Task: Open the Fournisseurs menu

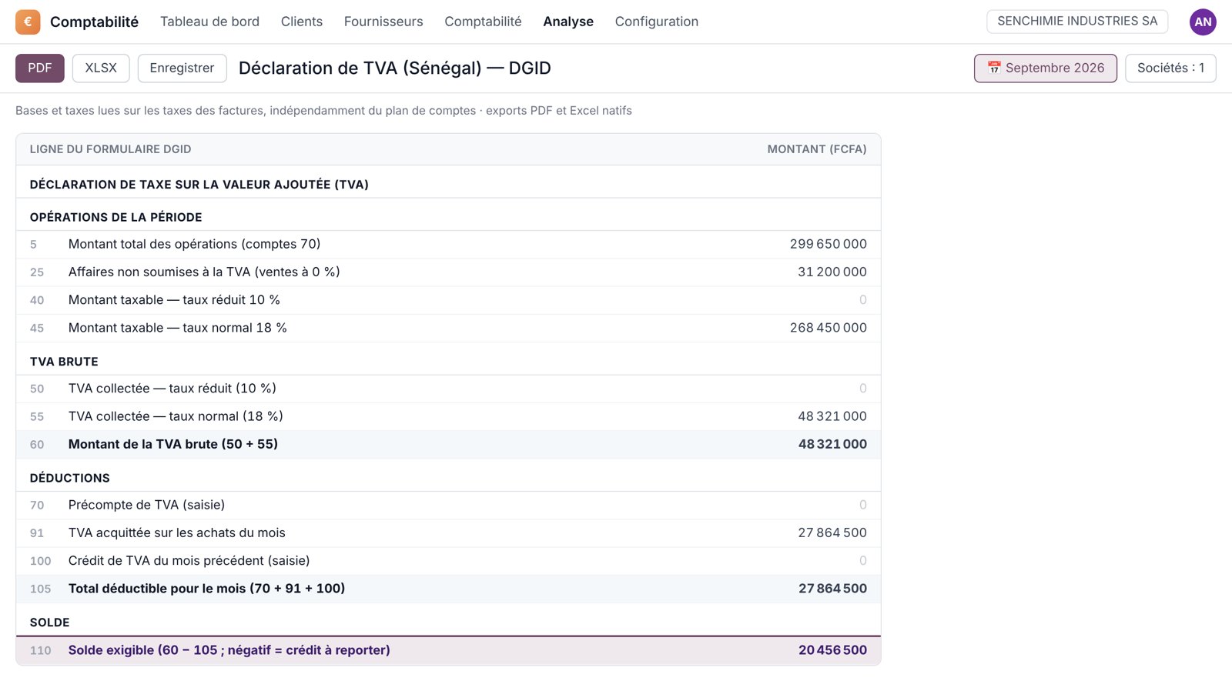Action: (x=383, y=22)
